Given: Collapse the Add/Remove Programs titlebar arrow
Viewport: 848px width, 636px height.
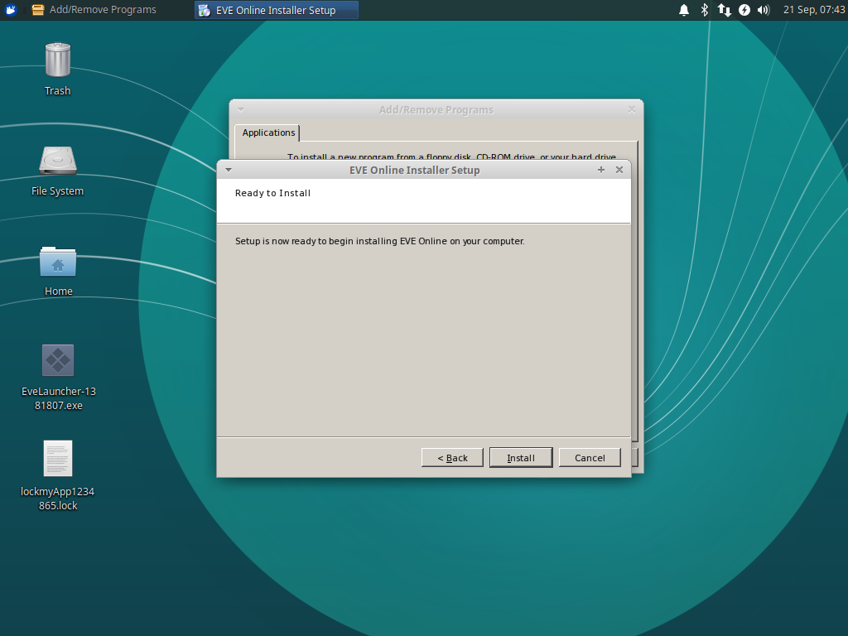Looking at the screenshot, I should click(x=240, y=108).
